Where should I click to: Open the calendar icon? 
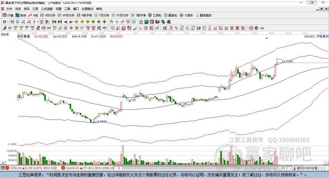pyautogui.click(x=141, y=22)
